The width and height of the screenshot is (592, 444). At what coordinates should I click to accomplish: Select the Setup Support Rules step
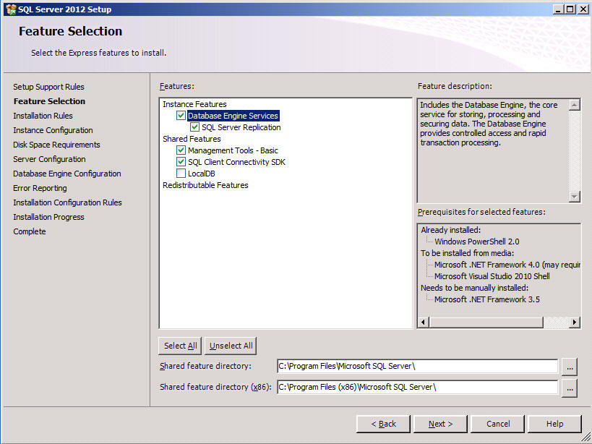click(x=48, y=87)
